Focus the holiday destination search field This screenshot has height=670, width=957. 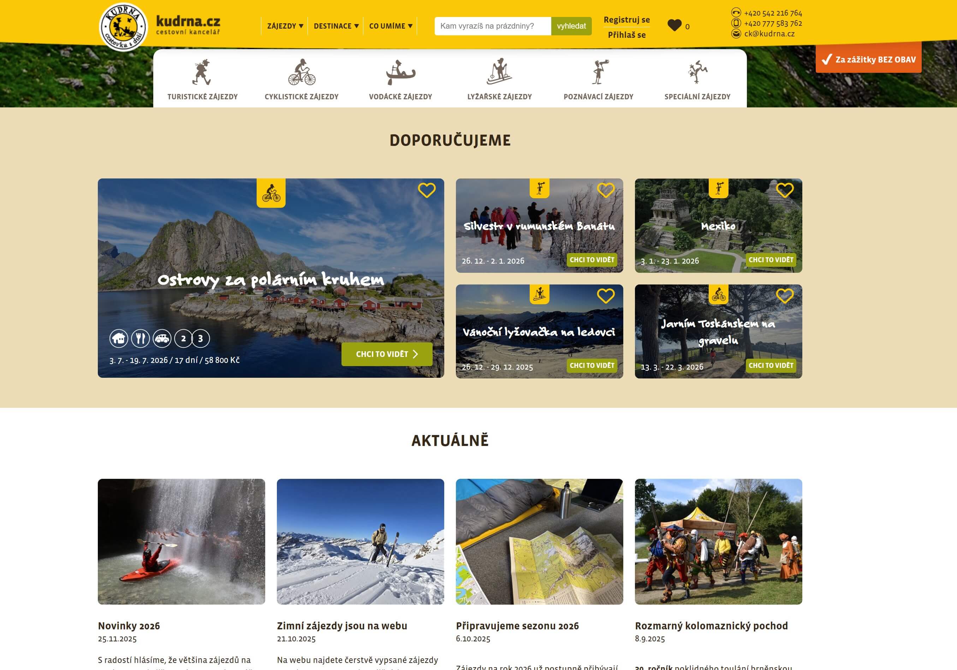[x=493, y=26]
